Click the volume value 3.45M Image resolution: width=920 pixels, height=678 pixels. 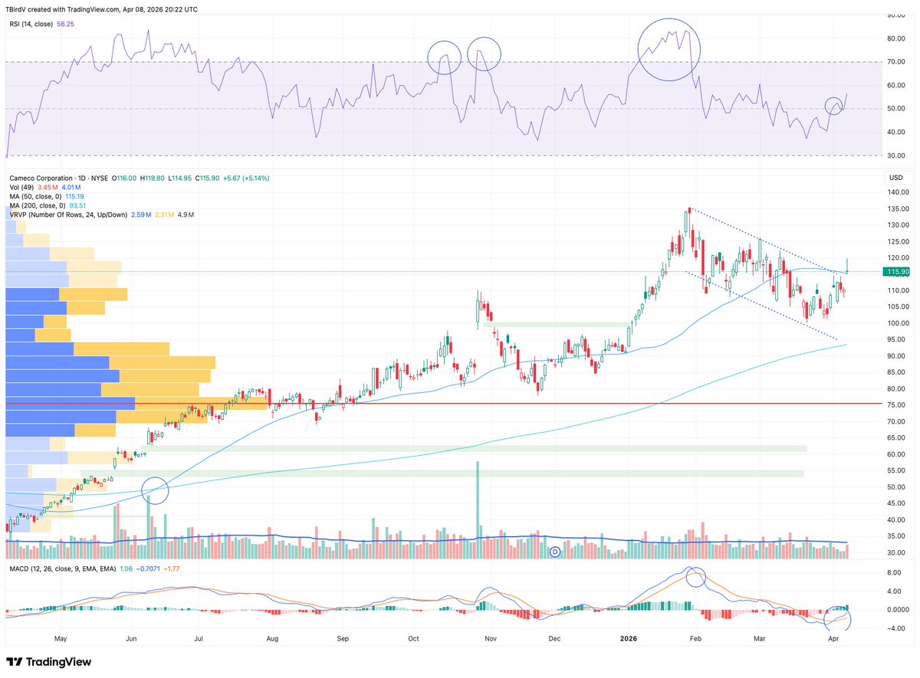[48, 187]
